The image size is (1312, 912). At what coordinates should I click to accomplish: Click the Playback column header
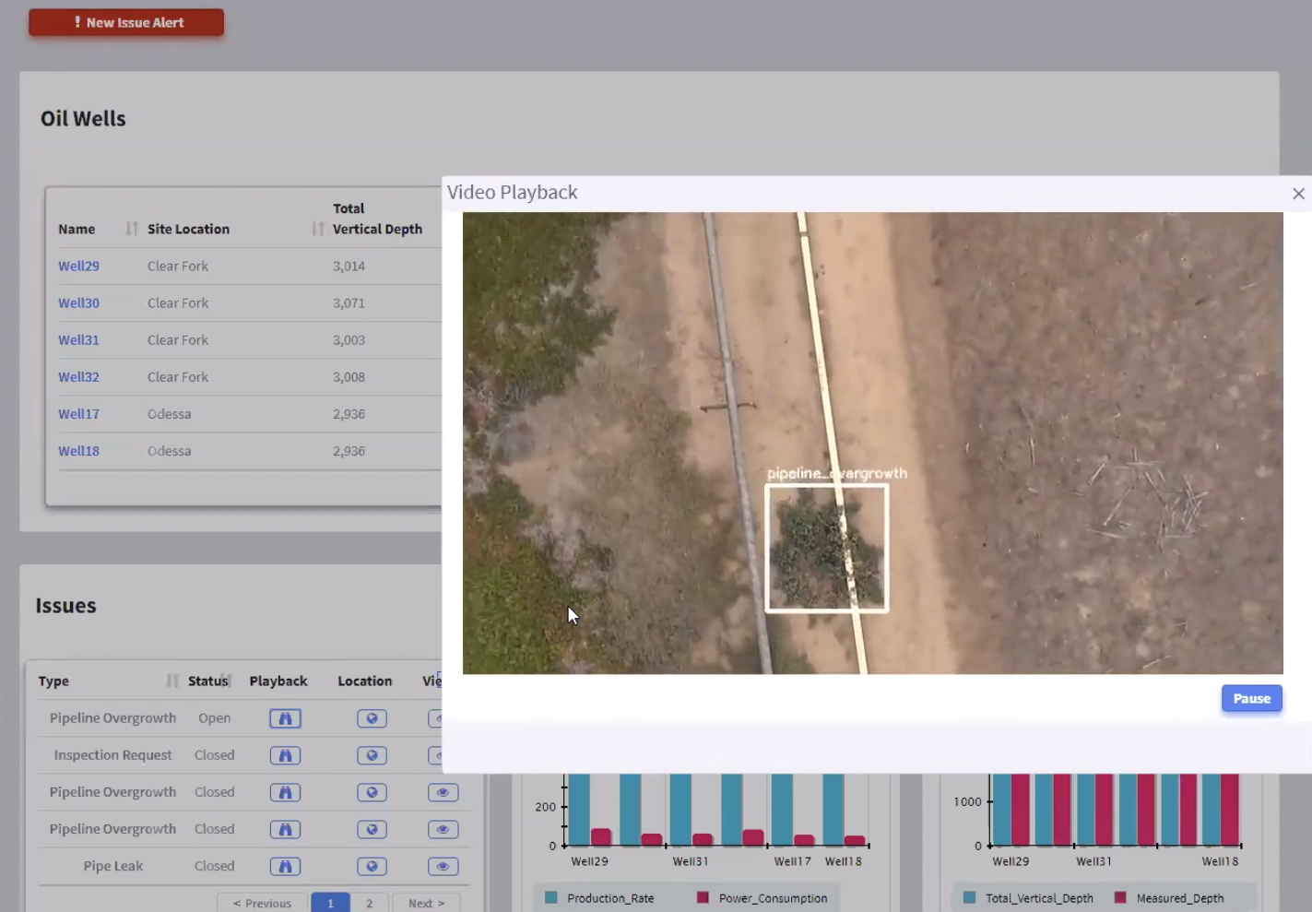pos(278,681)
